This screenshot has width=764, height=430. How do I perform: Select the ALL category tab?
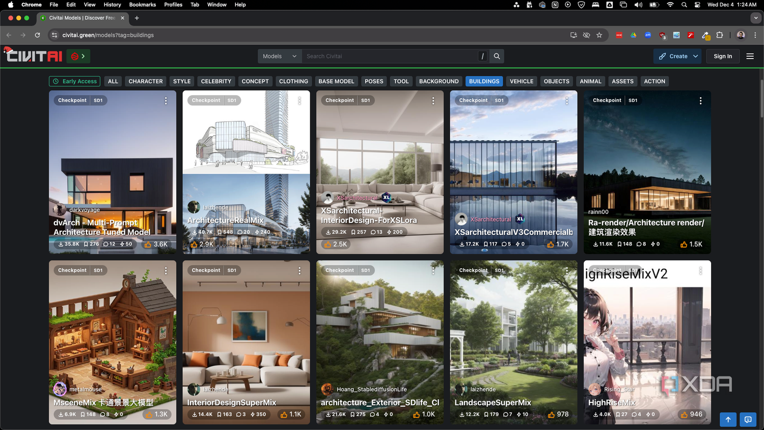[113, 81]
